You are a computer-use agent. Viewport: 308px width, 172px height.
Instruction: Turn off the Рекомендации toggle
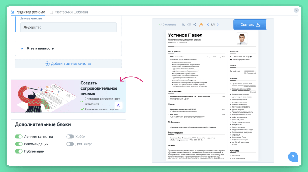click(18, 144)
